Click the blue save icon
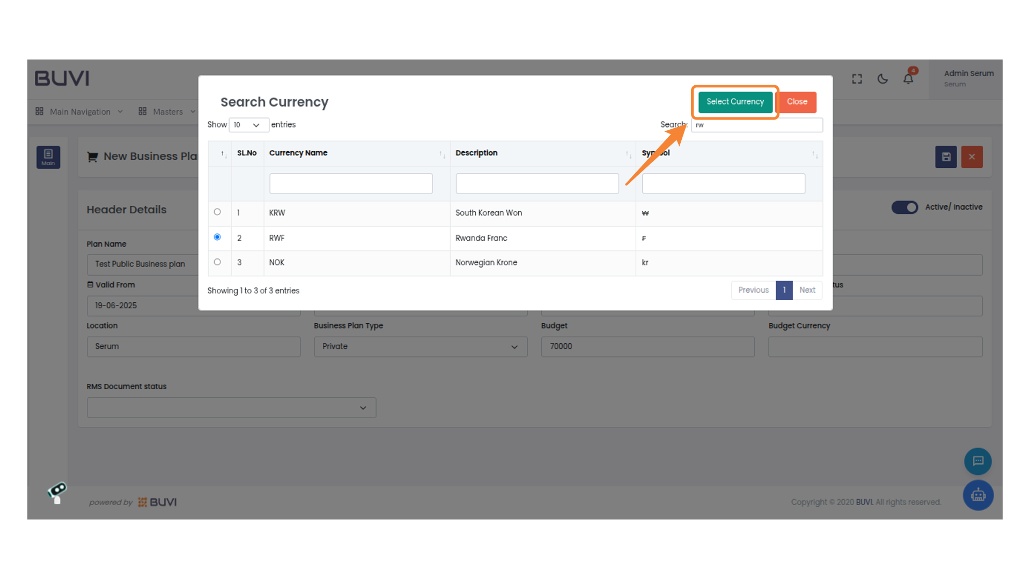 tap(946, 157)
